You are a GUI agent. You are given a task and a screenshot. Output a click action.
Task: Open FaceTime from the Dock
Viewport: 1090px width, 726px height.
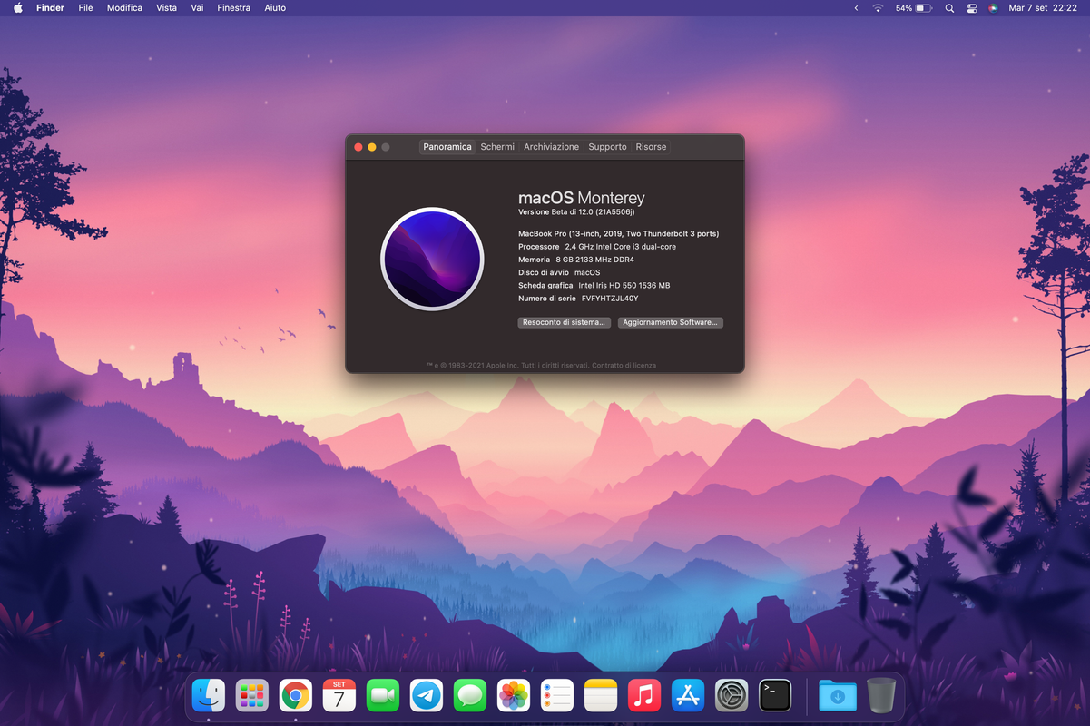coord(383,696)
